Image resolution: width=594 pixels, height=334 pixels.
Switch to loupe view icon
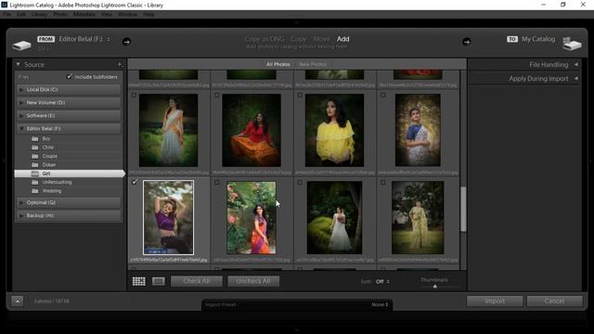(159, 281)
